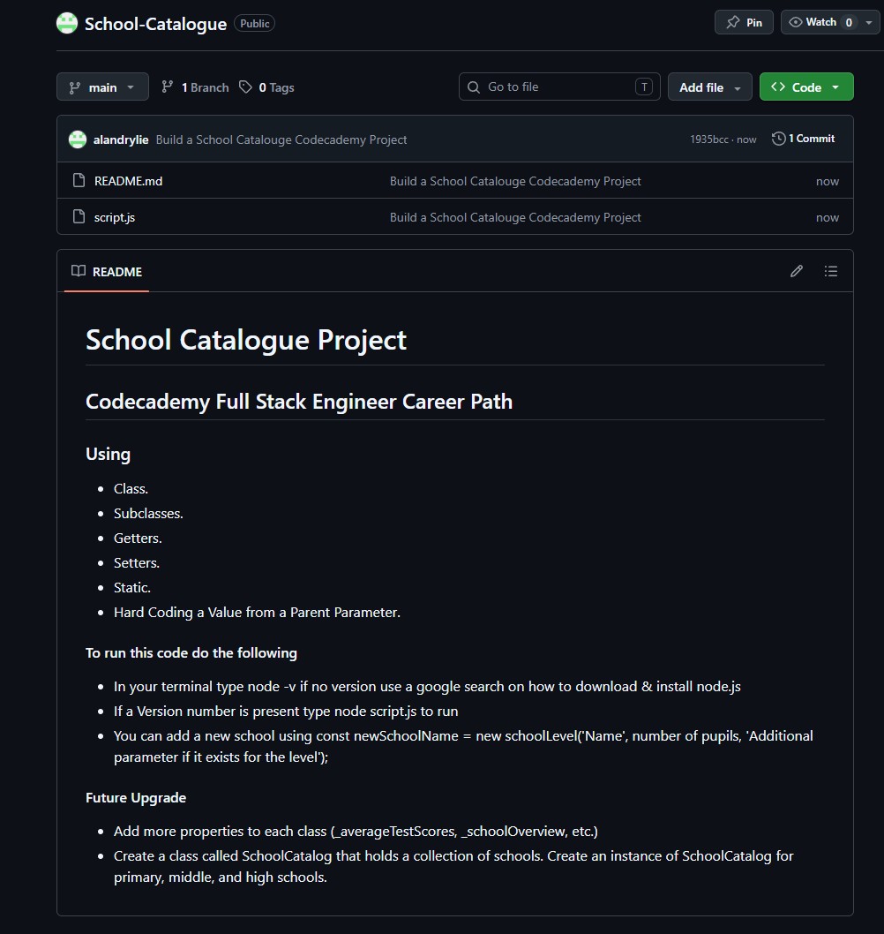The height and width of the screenshot is (934, 884).
Task: Click the now timestamp in README.md row
Action: click(827, 182)
